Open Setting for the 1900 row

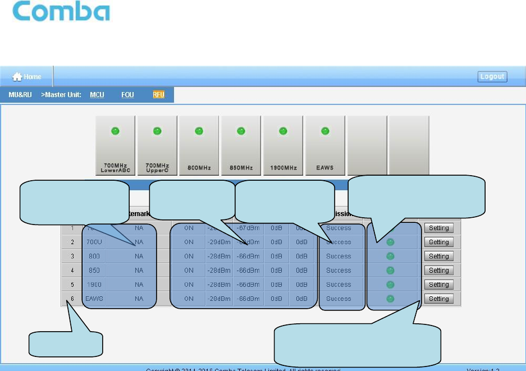439,285
